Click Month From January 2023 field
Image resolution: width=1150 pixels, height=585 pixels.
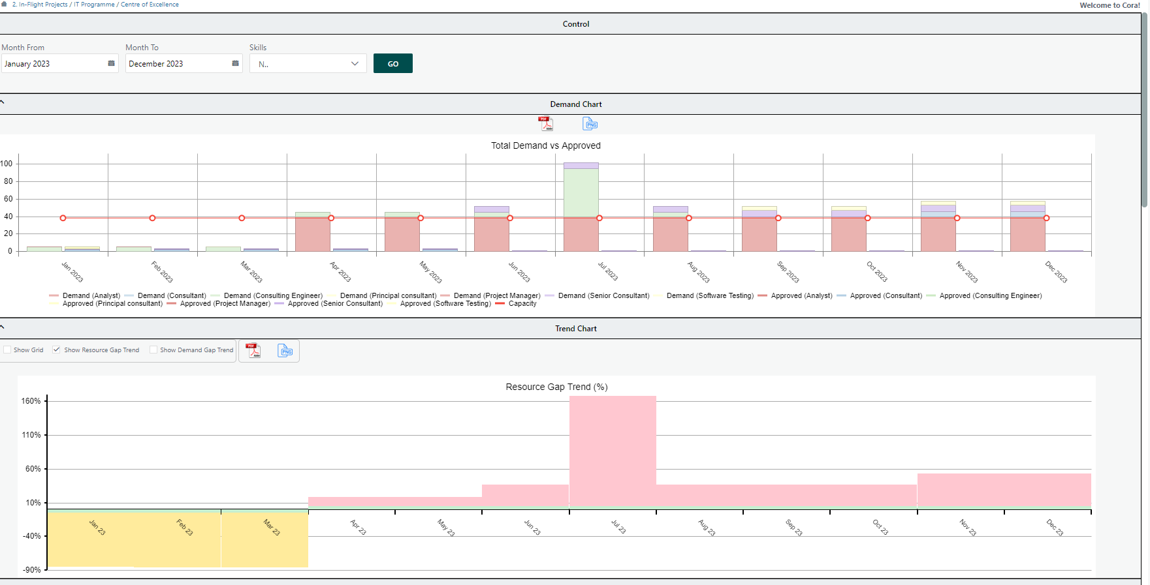coord(59,63)
